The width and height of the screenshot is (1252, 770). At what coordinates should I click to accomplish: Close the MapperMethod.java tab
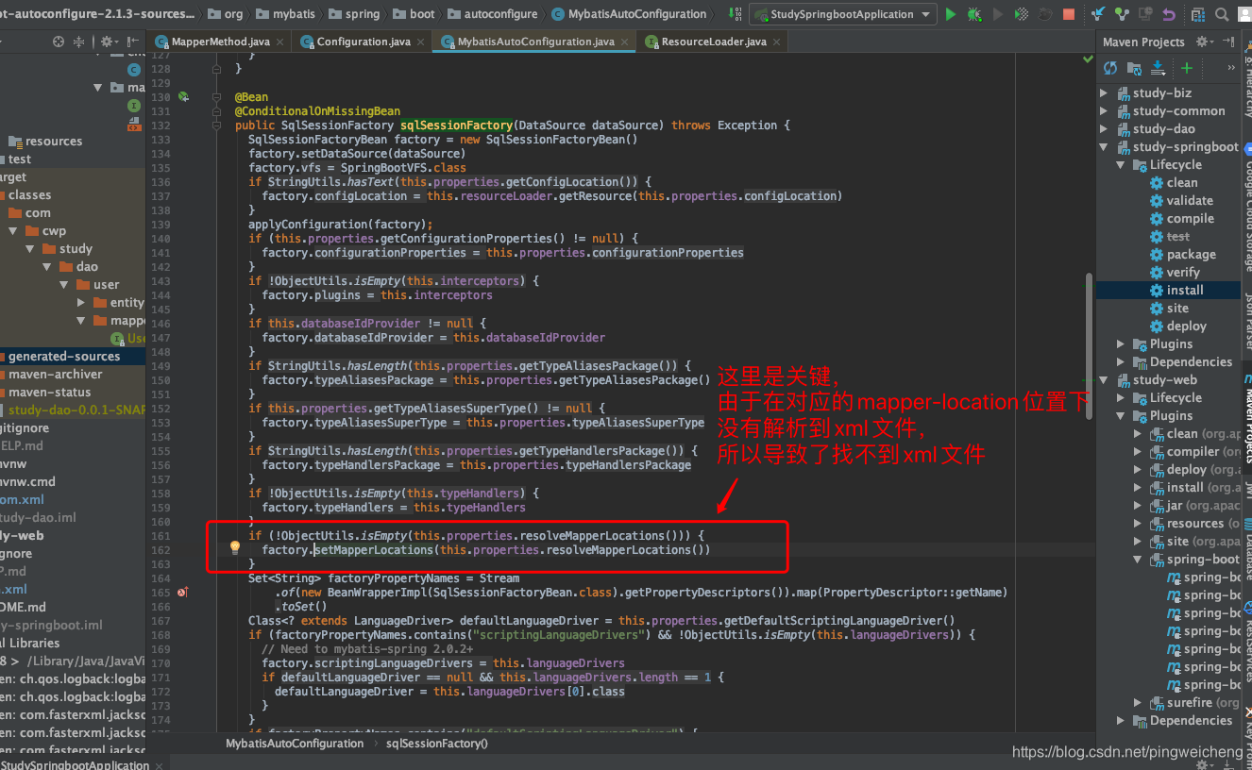point(280,42)
